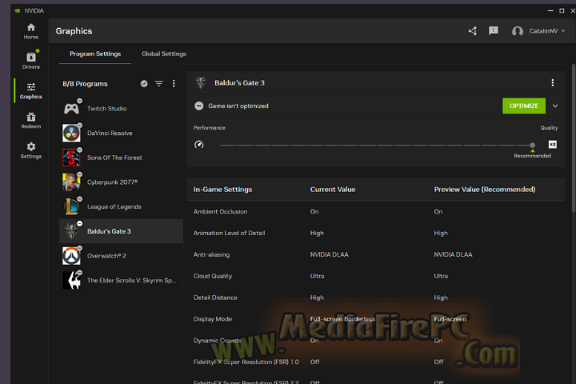Open the CatalinNV account dropdown arrow
576x384 pixels.
tap(563, 31)
